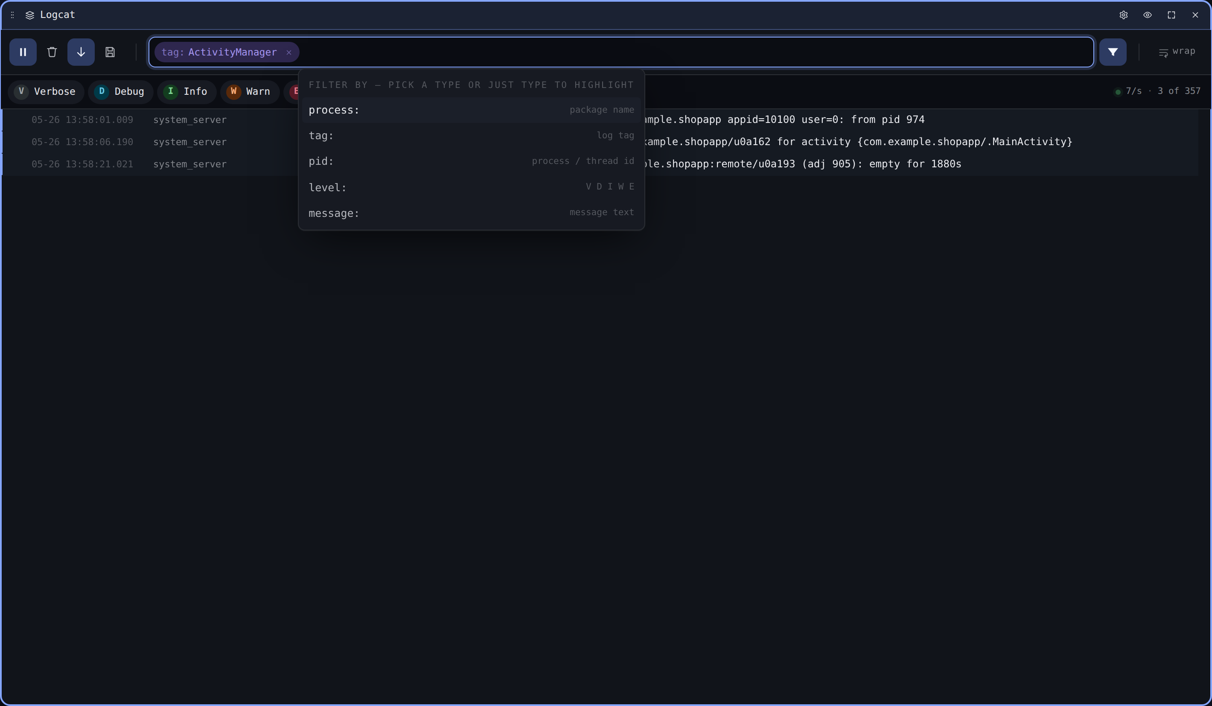
Task: Click message 'empty for 1880s'
Action: pyautogui.click(x=803, y=164)
